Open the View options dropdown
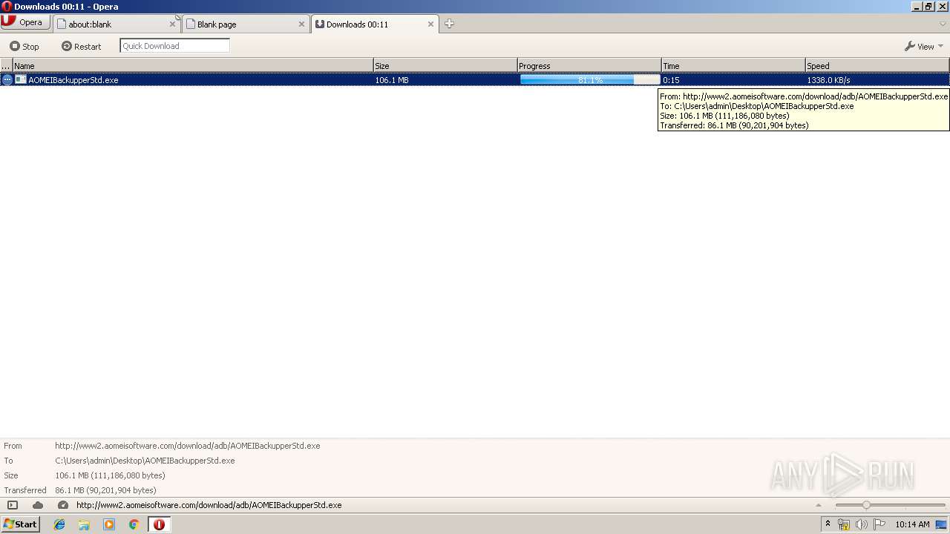The width and height of the screenshot is (950, 534). pos(924,46)
